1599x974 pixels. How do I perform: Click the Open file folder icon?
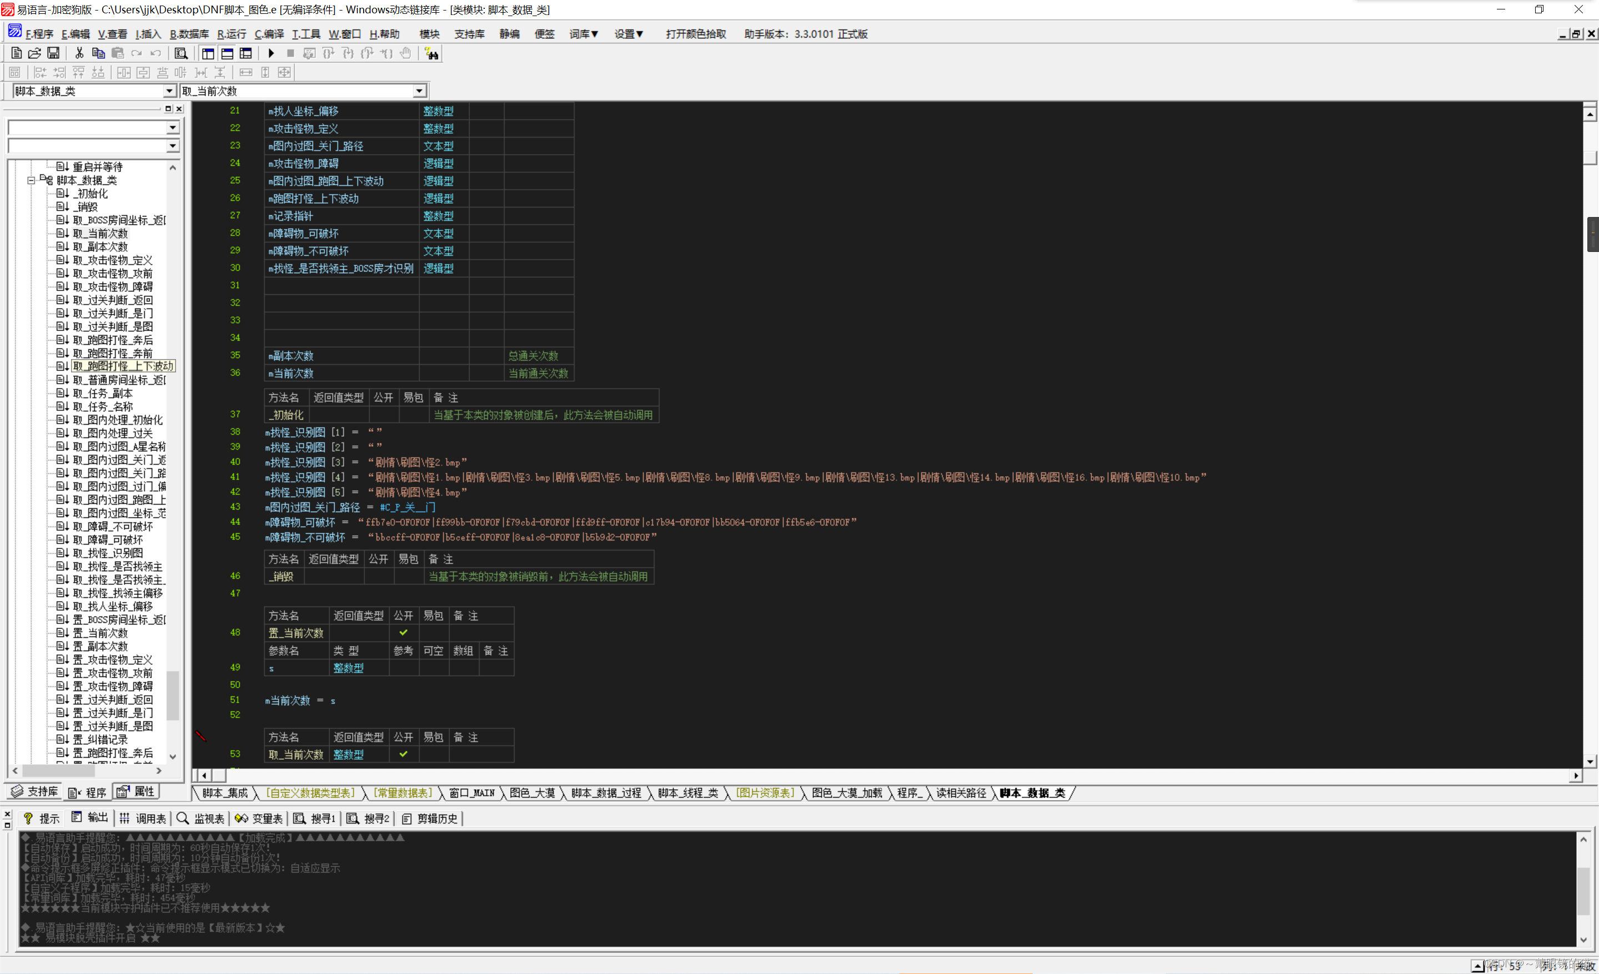point(34,53)
